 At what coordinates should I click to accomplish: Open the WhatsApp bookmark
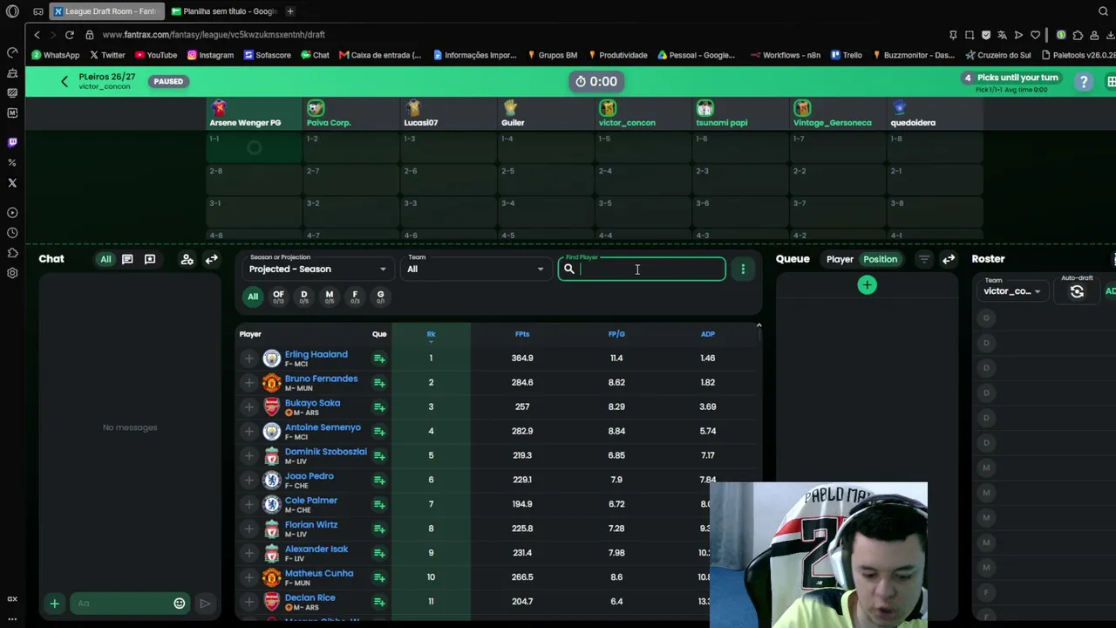[x=55, y=55]
